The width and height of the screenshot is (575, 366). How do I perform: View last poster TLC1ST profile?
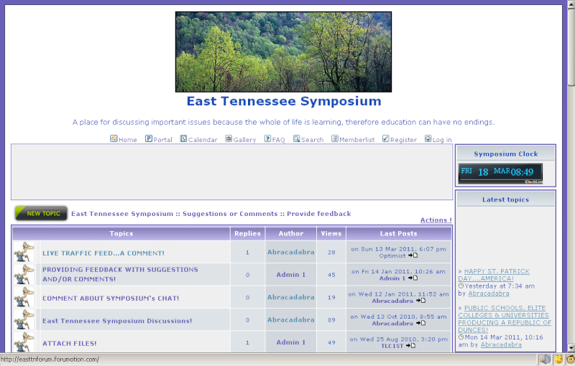pos(392,346)
